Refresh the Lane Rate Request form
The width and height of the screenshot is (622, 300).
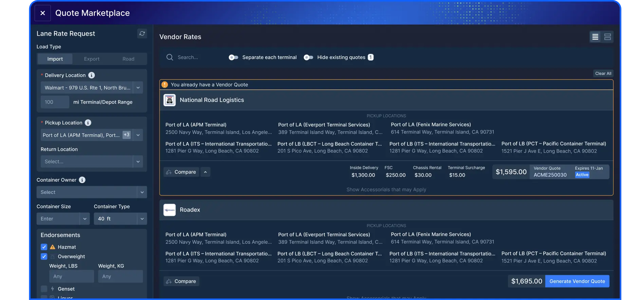(x=142, y=34)
